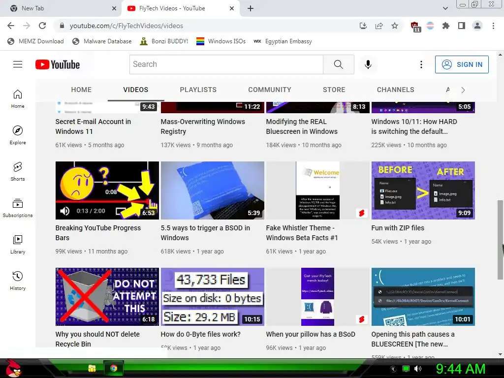Reload the page
The width and height of the screenshot is (504, 378).
[x=42, y=26]
